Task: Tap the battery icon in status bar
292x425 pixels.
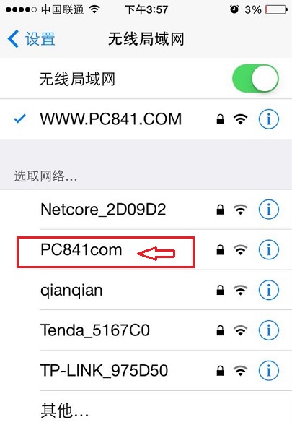Action: click(276, 10)
